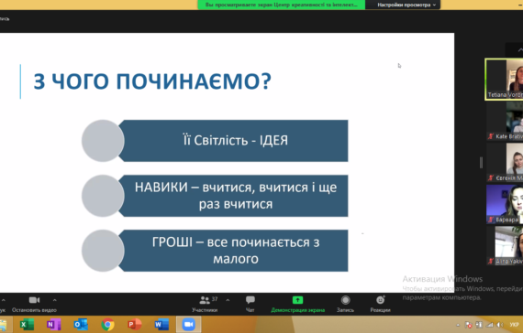Open Excel from the taskbar

(27, 325)
